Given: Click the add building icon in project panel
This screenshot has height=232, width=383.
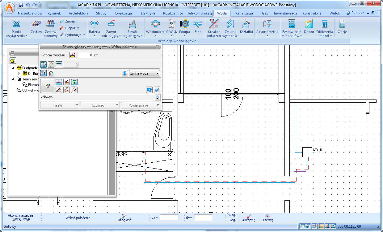Looking at the screenshot, I should [13, 60].
